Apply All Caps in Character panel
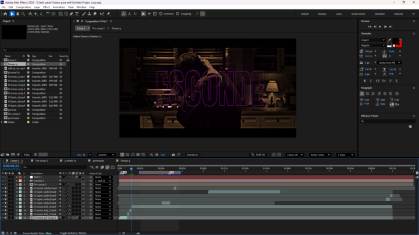 tap(378, 81)
